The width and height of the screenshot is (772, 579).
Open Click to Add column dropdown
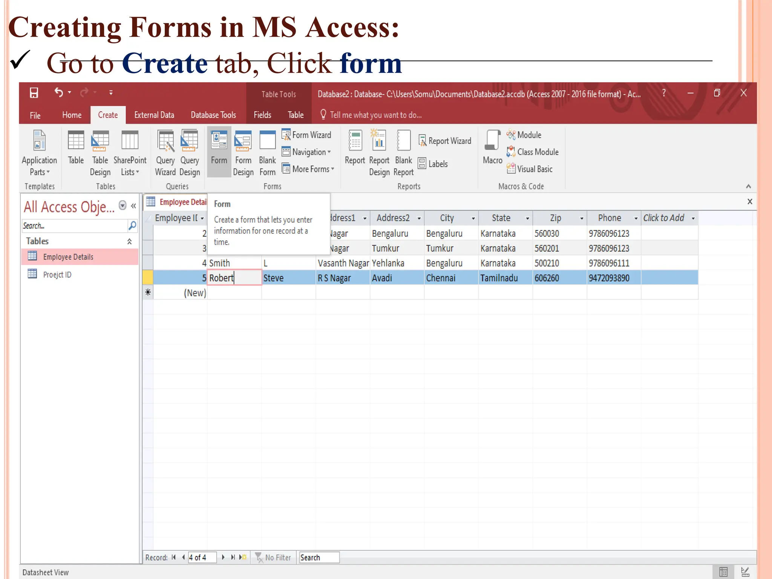[693, 218]
